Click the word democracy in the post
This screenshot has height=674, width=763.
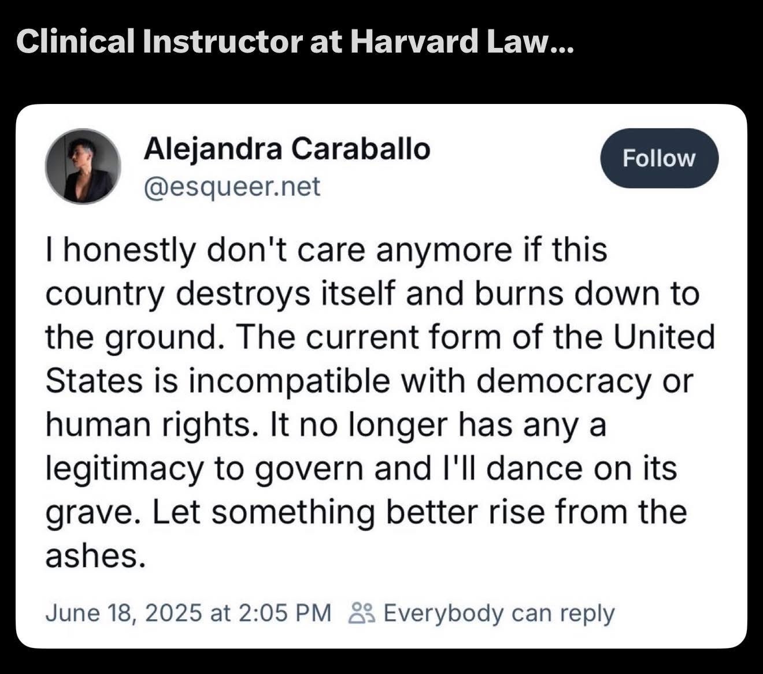[564, 382]
